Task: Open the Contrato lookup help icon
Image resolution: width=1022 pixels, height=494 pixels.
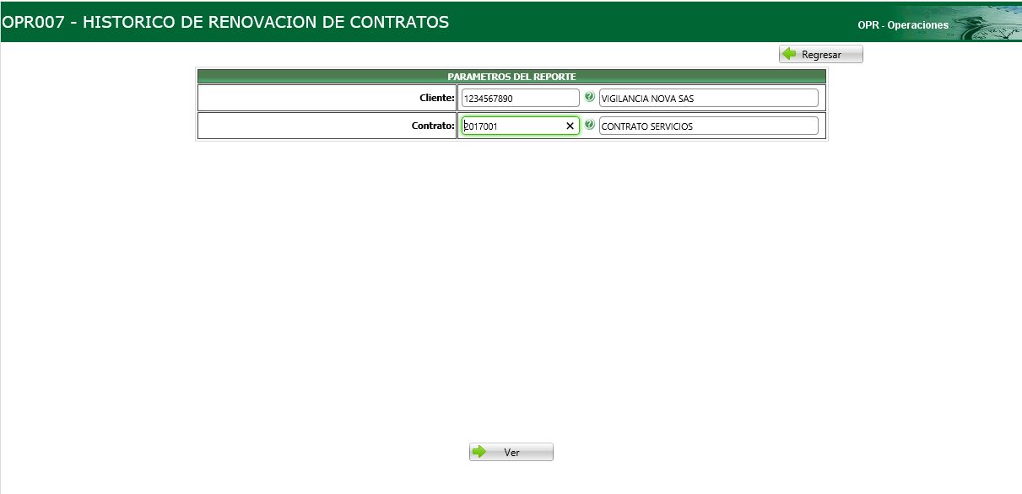Action: click(589, 123)
